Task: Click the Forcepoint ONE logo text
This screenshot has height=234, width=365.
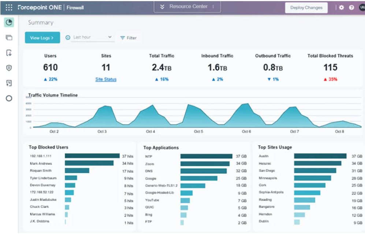Action: (40, 7)
